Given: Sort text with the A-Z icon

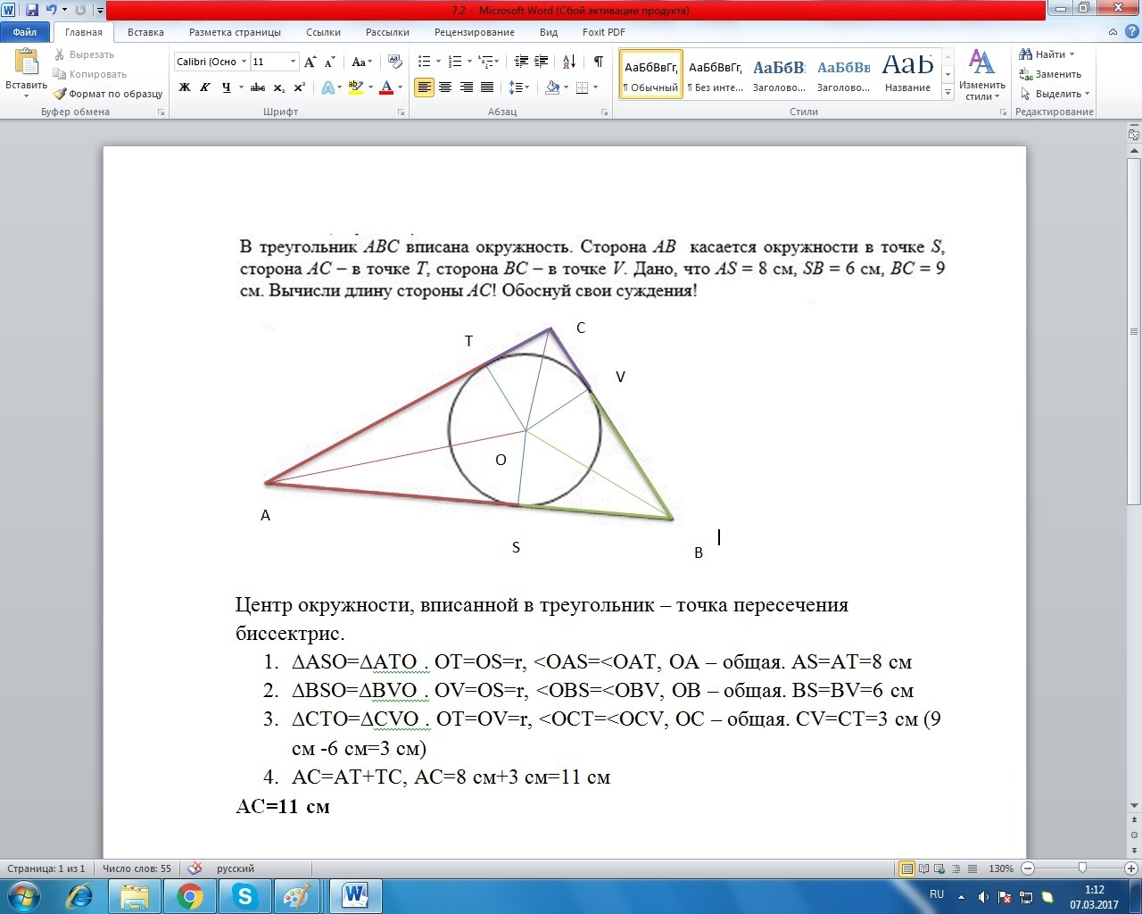Looking at the screenshot, I should [569, 62].
